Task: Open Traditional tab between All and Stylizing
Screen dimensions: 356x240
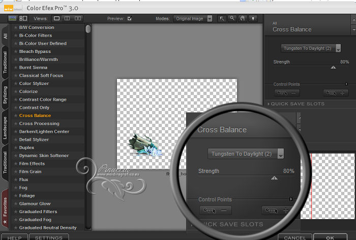Action: (x=5, y=63)
